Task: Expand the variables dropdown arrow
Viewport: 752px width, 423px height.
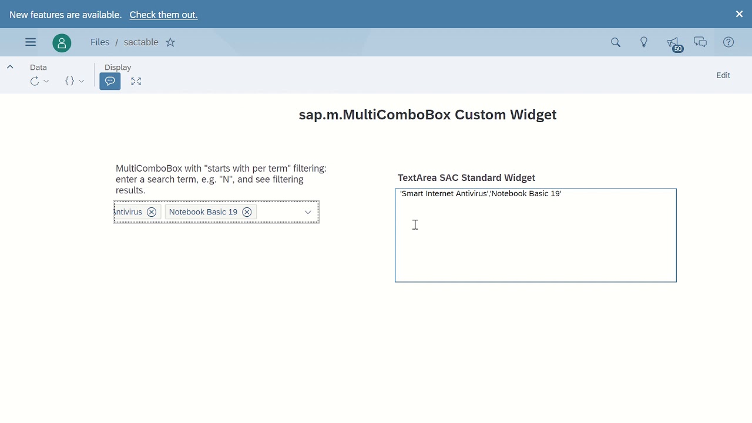Action: [x=81, y=82]
